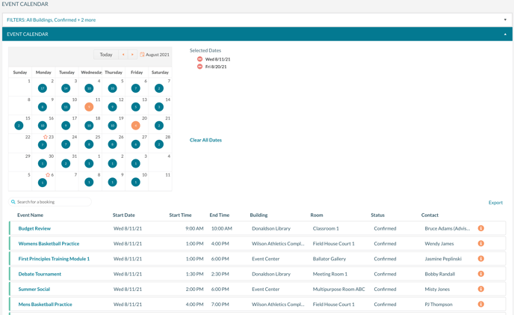
Task: Sort by Building column header
Action: (258, 215)
